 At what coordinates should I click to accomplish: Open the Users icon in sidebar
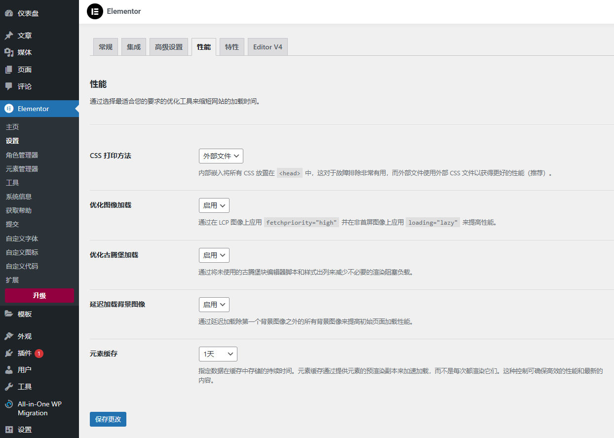pos(9,370)
